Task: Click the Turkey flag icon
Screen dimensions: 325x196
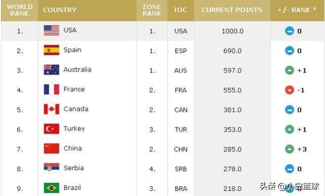Action: tap(52, 129)
